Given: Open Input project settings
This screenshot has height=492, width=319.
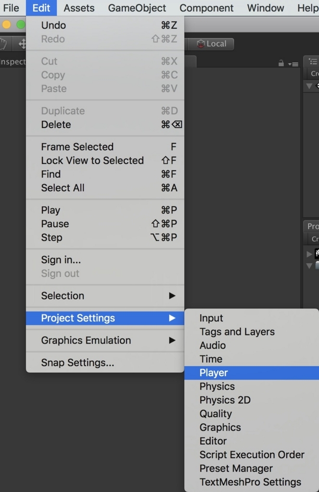Looking at the screenshot, I should [252, 318].
